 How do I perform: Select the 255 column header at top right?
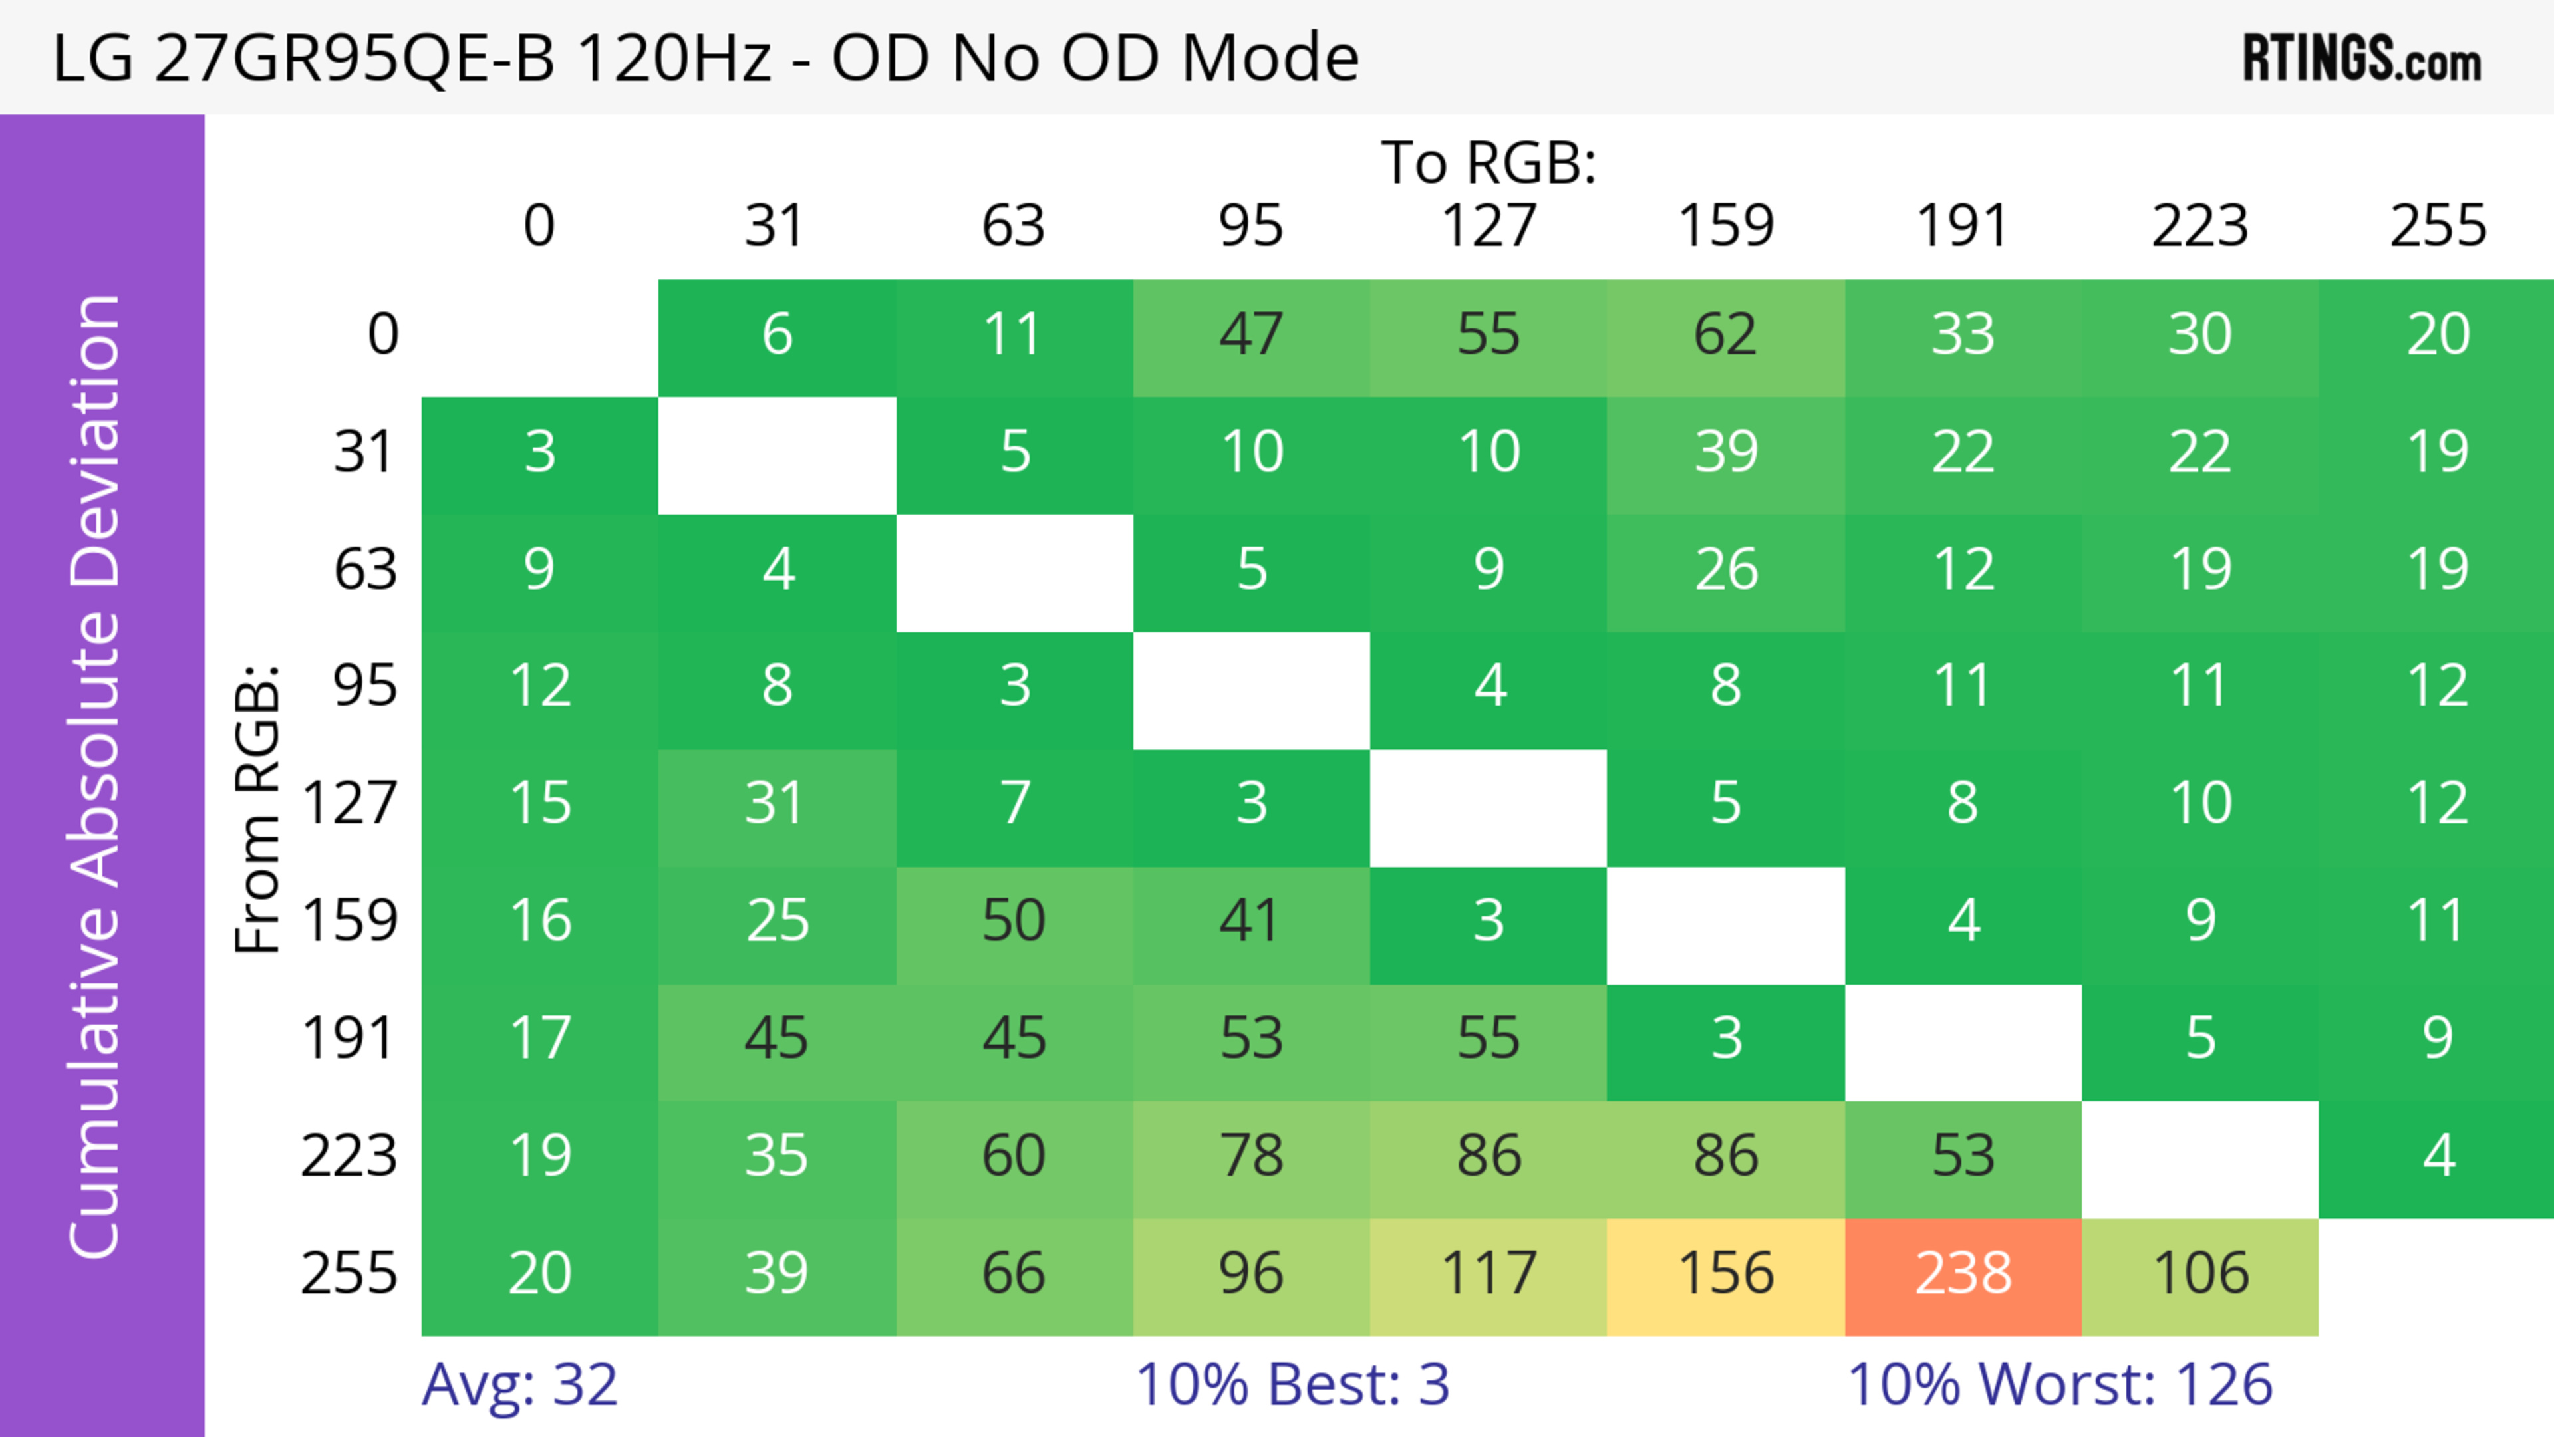tap(2438, 226)
